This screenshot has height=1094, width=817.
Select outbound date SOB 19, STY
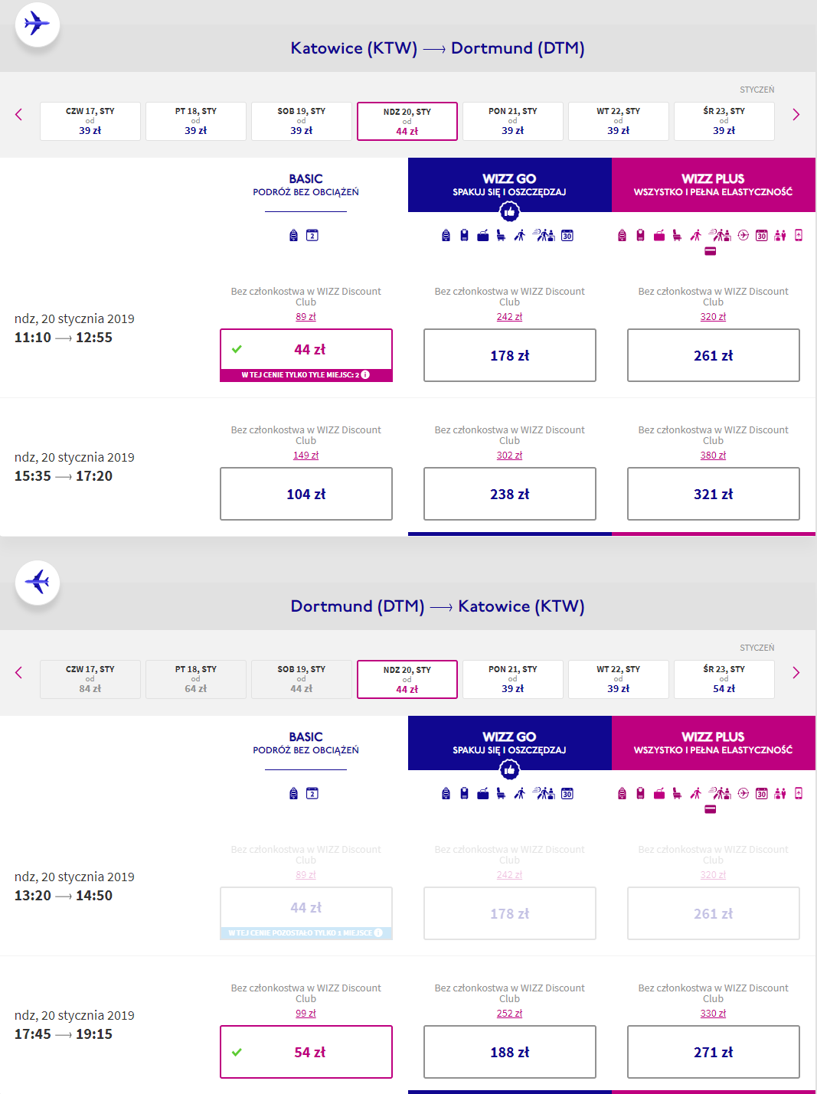pos(302,121)
